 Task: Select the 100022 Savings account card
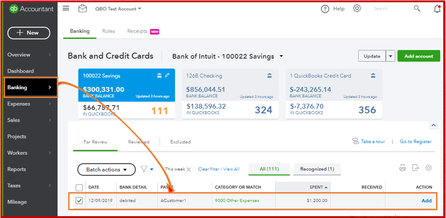point(126,93)
